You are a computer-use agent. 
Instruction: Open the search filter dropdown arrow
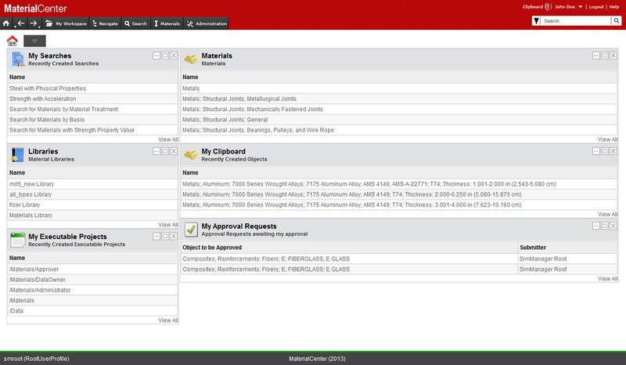537,21
